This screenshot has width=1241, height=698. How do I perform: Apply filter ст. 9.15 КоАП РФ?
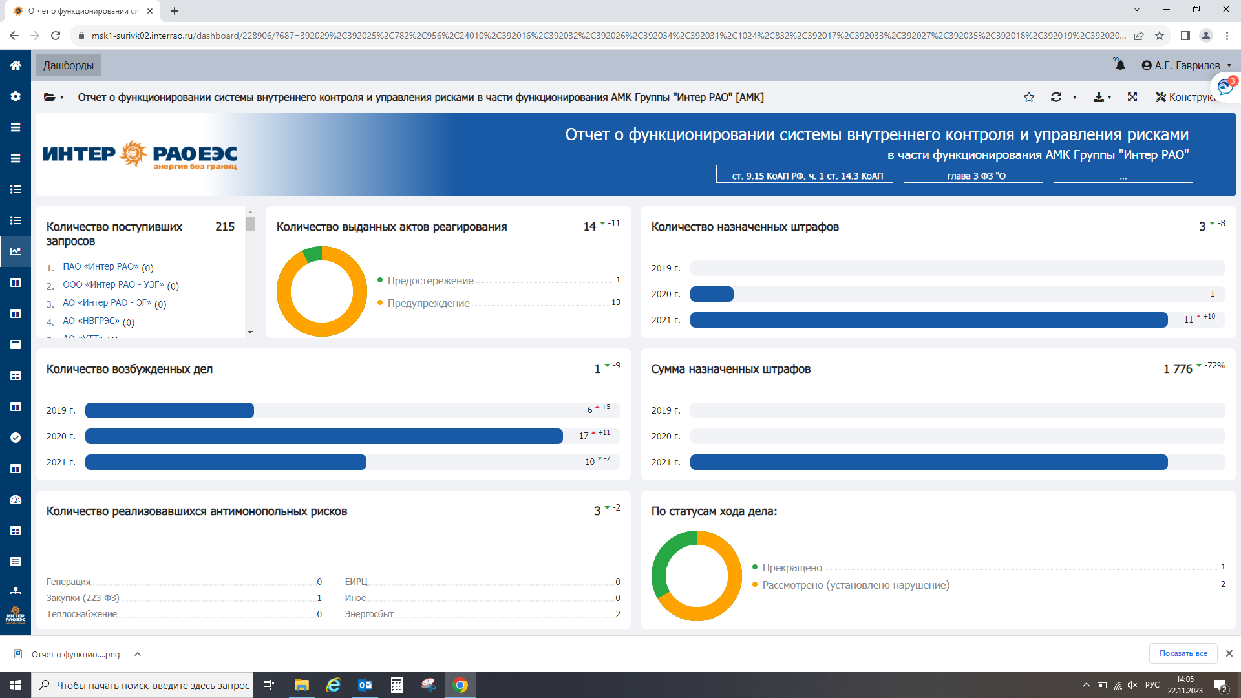pos(805,174)
